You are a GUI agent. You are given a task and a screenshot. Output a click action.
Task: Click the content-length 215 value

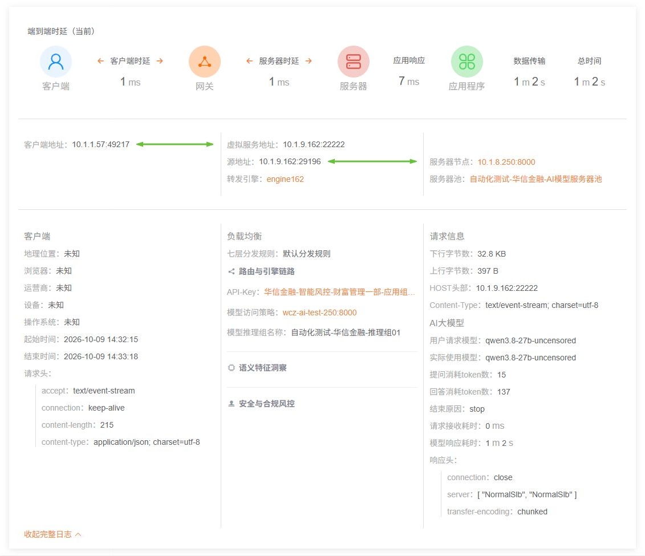pyautogui.click(x=107, y=425)
